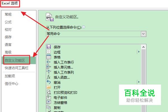Select the 撤消 command row

(94, 82)
